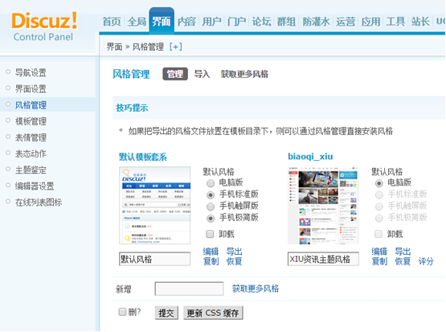Open the biaoqi_xiu style preview thumbnail
The width and height of the screenshot is (446, 332).
(x=323, y=206)
